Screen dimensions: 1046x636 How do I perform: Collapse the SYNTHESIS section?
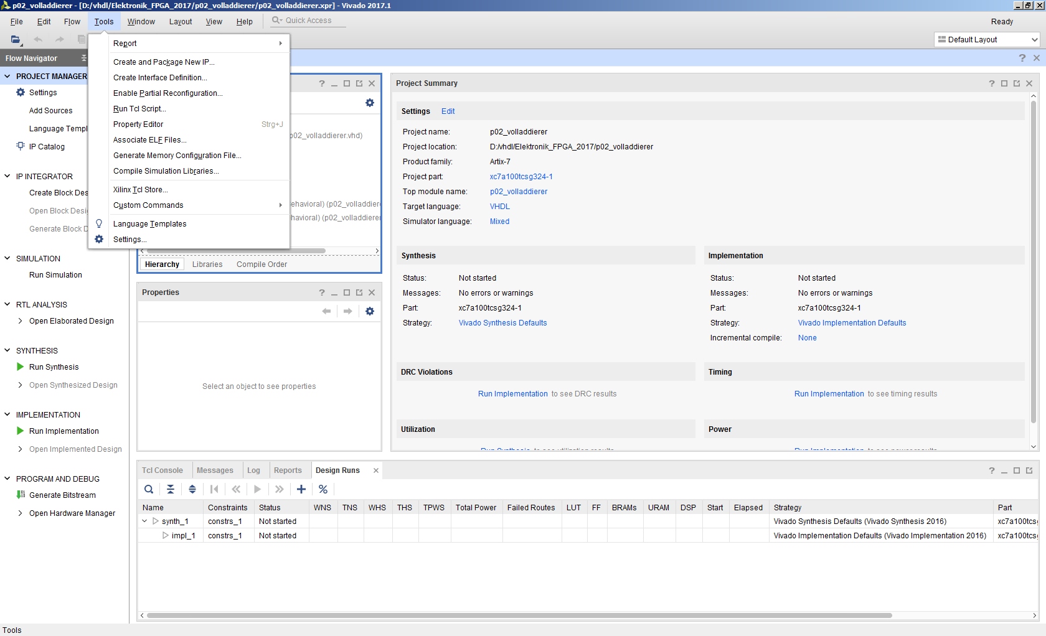point(7,350)
